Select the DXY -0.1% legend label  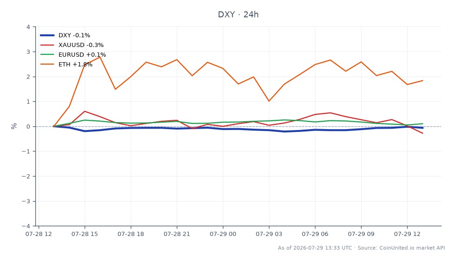pyautogui.click(x=74, y=35)
